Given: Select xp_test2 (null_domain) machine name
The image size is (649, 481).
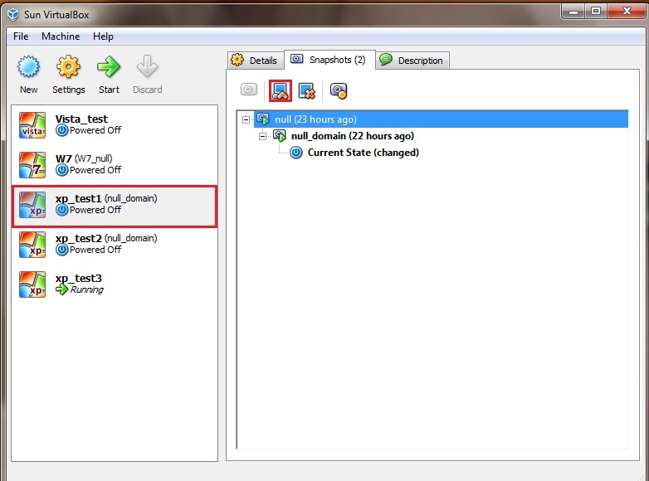Looking at the screenshot, I should [106, 238].
